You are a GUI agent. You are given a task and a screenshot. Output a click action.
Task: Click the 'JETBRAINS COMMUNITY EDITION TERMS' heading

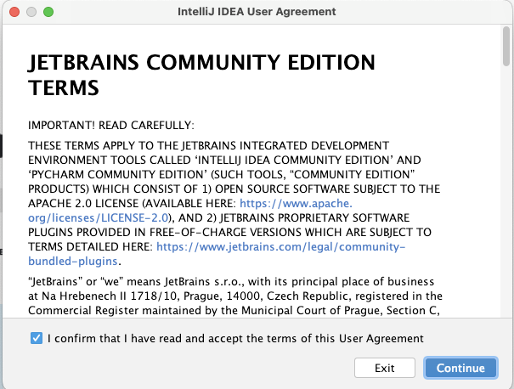[201, 75]
